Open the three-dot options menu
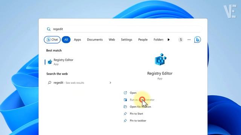The image size is (241, 135). pyautogui.click(x=189, y=40)
